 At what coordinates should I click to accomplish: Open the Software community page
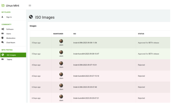(x=10, y=29)
